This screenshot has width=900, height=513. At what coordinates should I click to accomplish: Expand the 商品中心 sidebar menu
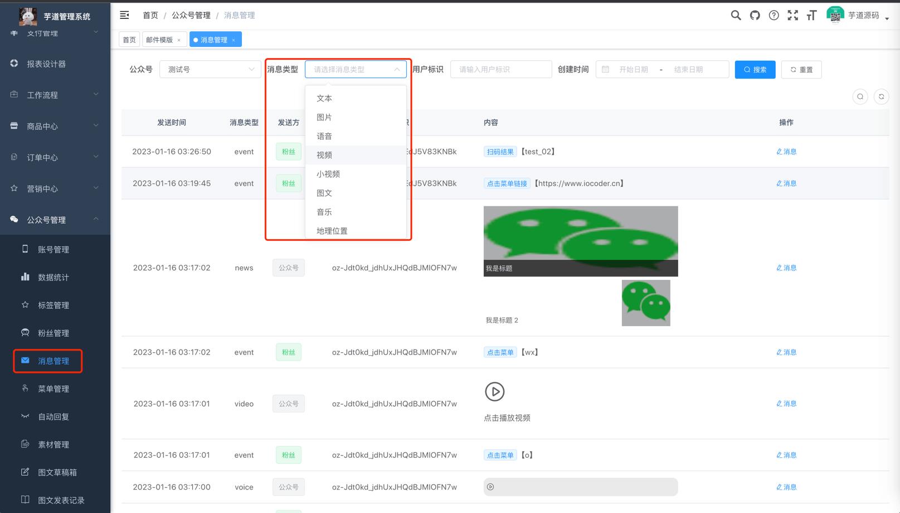click(54, 126)
